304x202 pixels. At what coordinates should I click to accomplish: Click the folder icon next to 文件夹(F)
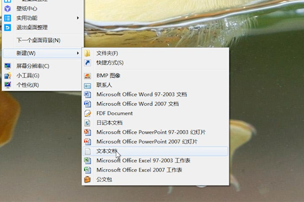[x=87, y=53]
